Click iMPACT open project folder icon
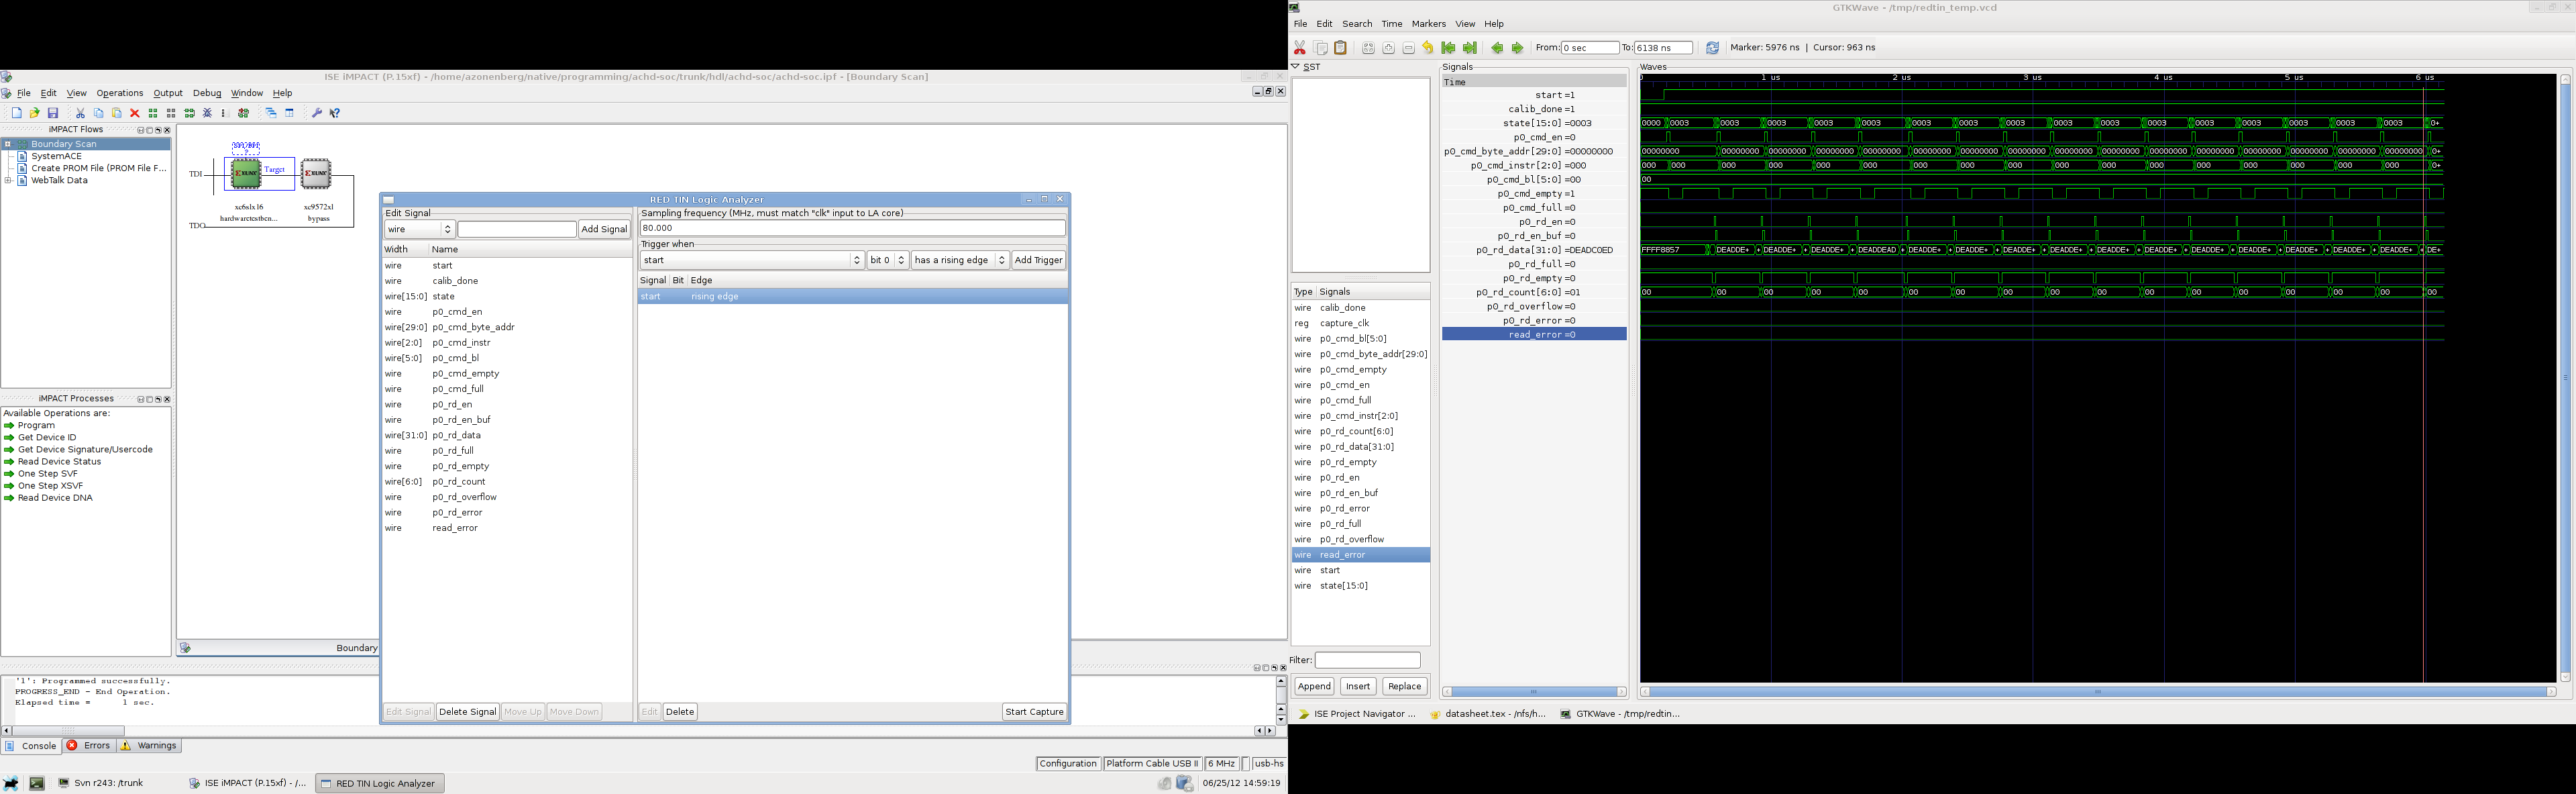The width and height of the screenshot is (2576, 794). tap(35, 113)
